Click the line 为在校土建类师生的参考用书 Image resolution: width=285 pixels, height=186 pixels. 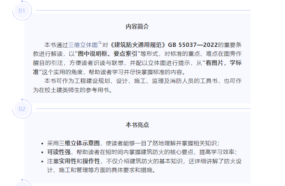click(72, 90)
